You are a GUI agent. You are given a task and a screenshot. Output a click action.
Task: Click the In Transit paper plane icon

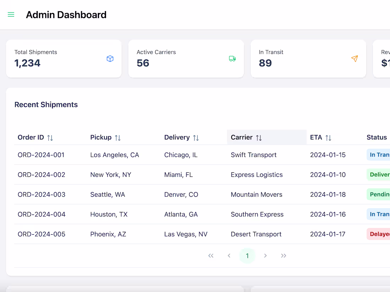coord(355,59)
